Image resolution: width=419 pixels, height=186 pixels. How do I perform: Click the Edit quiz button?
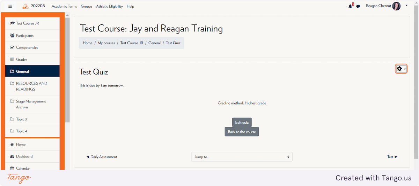coord(242,122)
